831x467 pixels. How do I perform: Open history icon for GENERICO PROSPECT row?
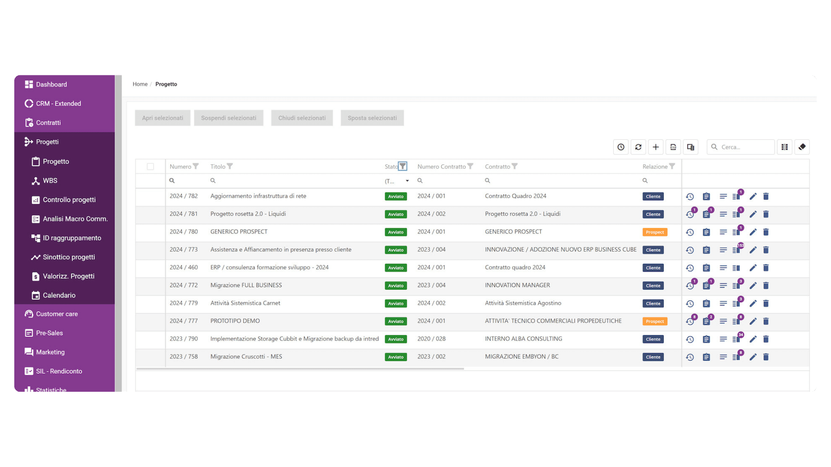click(690, 232)
